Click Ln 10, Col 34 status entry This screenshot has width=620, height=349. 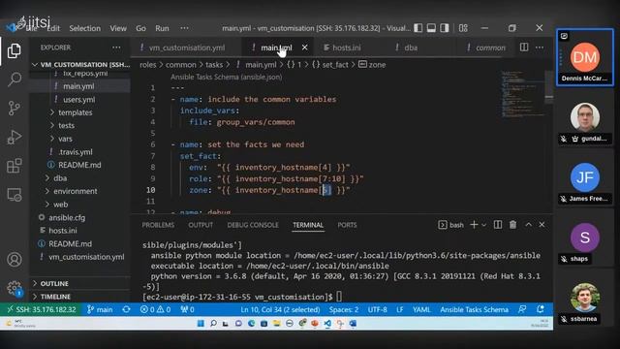280,309
